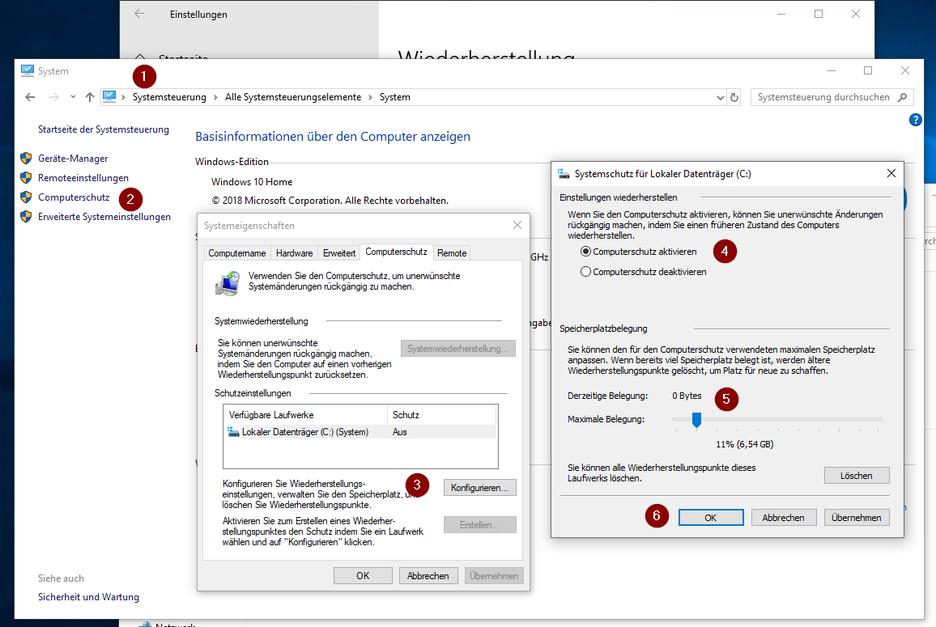Viewport: 936px width, 627px height.
Task: Click the Systemschutz dialog title drive icon
Action: point(564,174)
